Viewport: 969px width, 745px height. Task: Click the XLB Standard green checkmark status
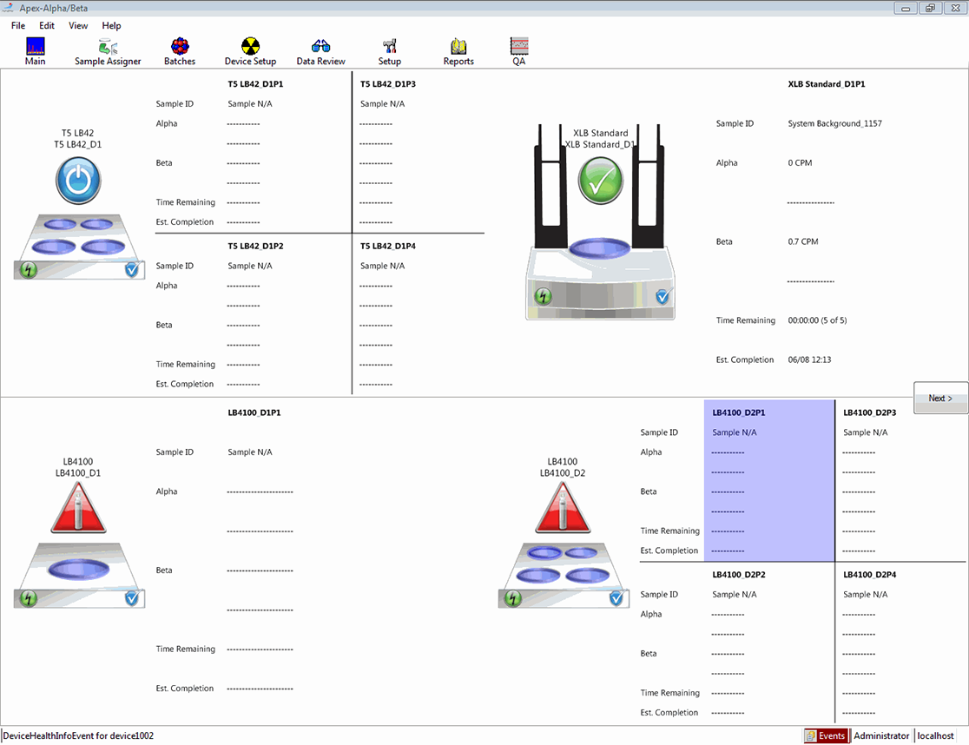click(601, 181)
